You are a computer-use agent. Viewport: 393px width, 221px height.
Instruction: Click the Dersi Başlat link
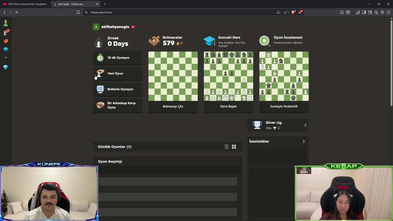click(228, 106)
